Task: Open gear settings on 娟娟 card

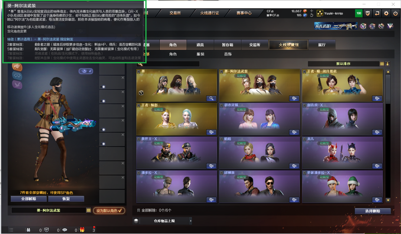Action: (294, 166)
